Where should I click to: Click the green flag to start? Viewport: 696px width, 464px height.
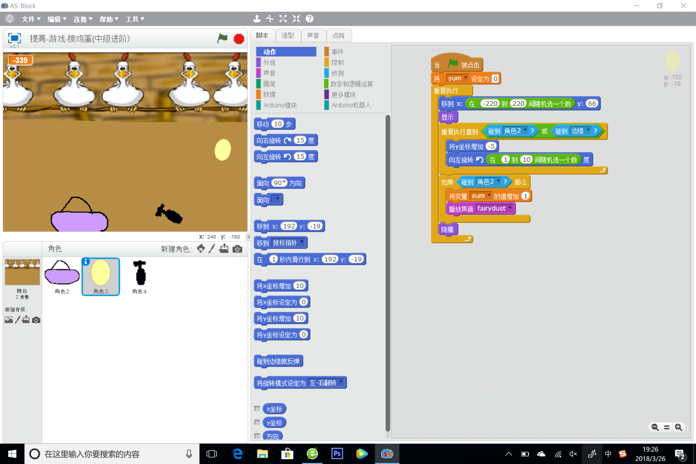(x=222, y=38)
